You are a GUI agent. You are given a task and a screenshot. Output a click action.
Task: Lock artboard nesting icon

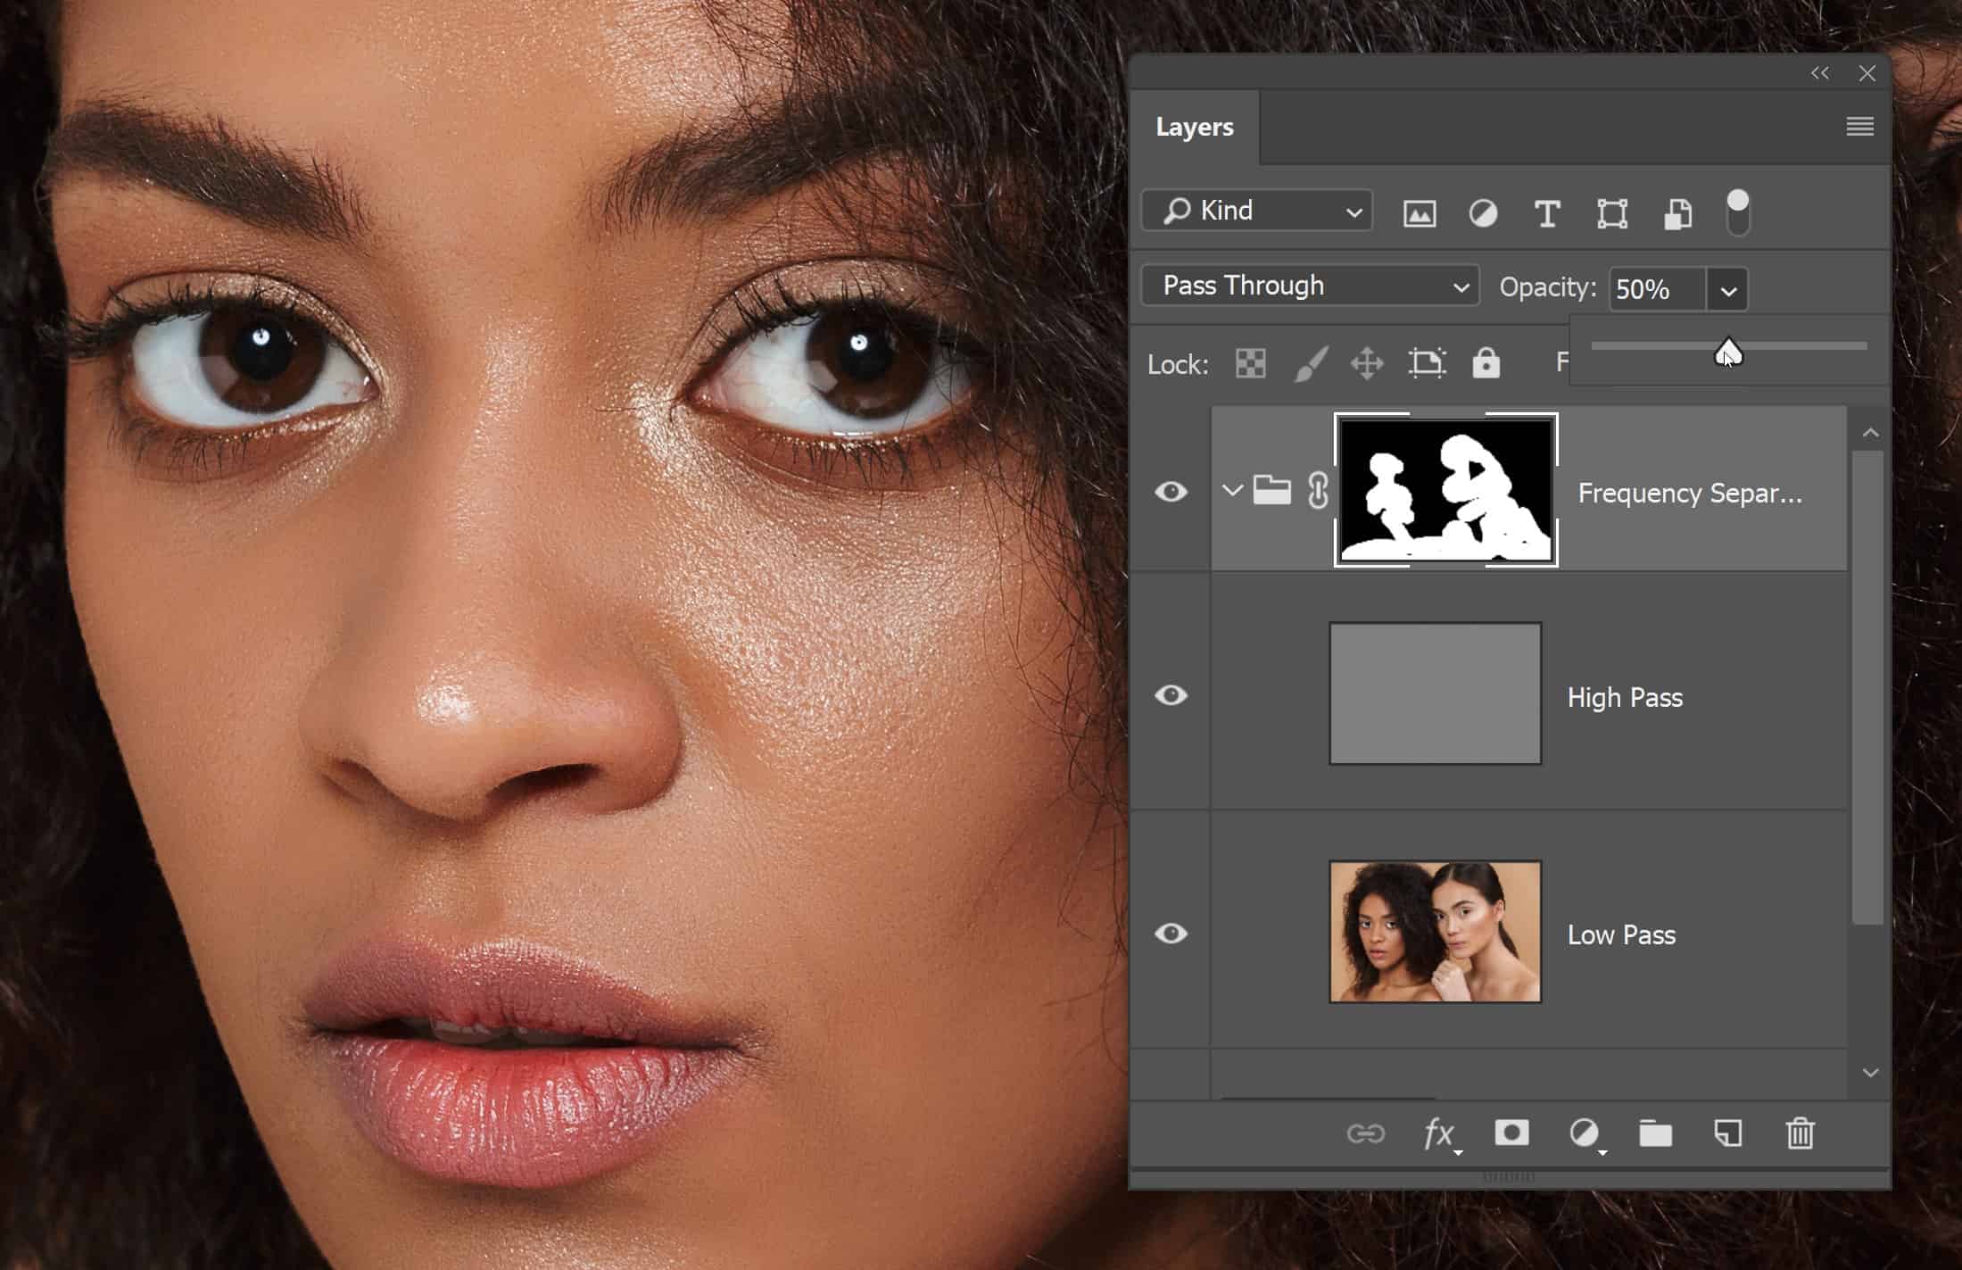point(1427,363)
